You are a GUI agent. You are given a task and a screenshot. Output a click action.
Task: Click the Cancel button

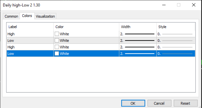159,103
